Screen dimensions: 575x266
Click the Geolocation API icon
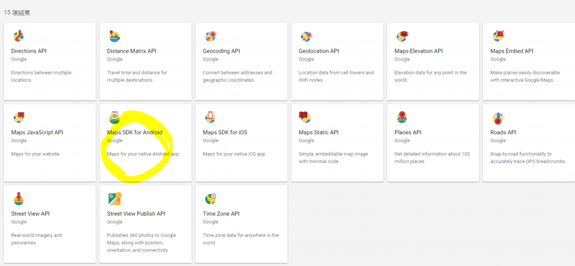tap(306, 36)
